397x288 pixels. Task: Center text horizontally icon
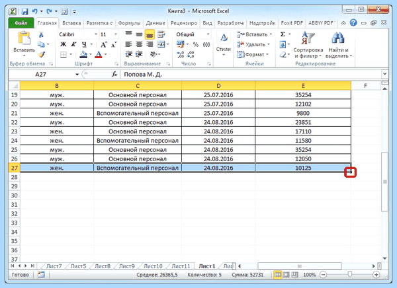click(139, 44)
